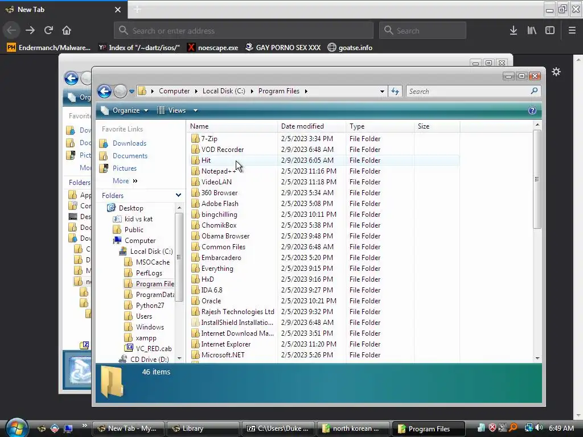Screen dimensions: 583x437
Task: Switch to C:\Users\Duke taskbar item
Action: [278, 428]
